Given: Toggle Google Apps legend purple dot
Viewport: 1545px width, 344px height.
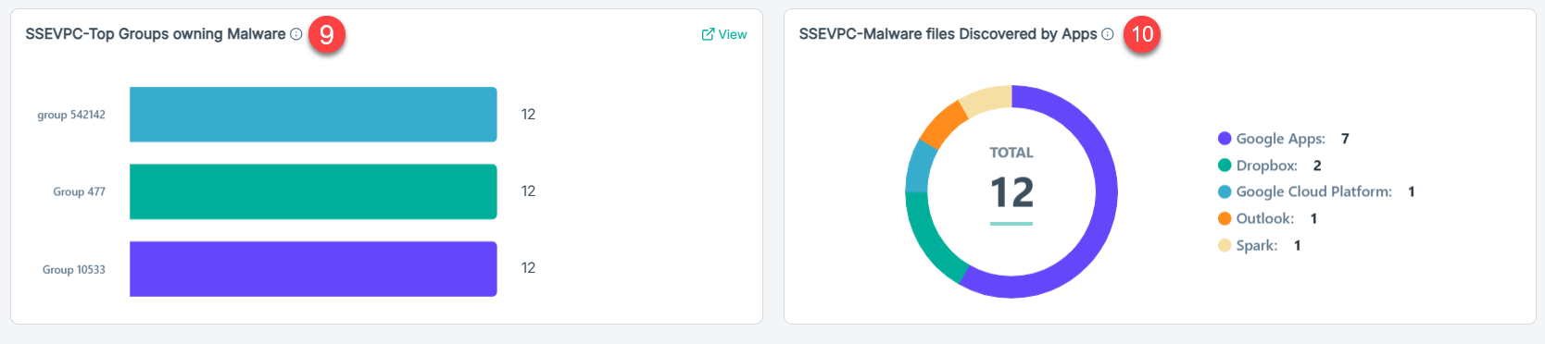Looking at the screenshot, I should coord(1225,139).
